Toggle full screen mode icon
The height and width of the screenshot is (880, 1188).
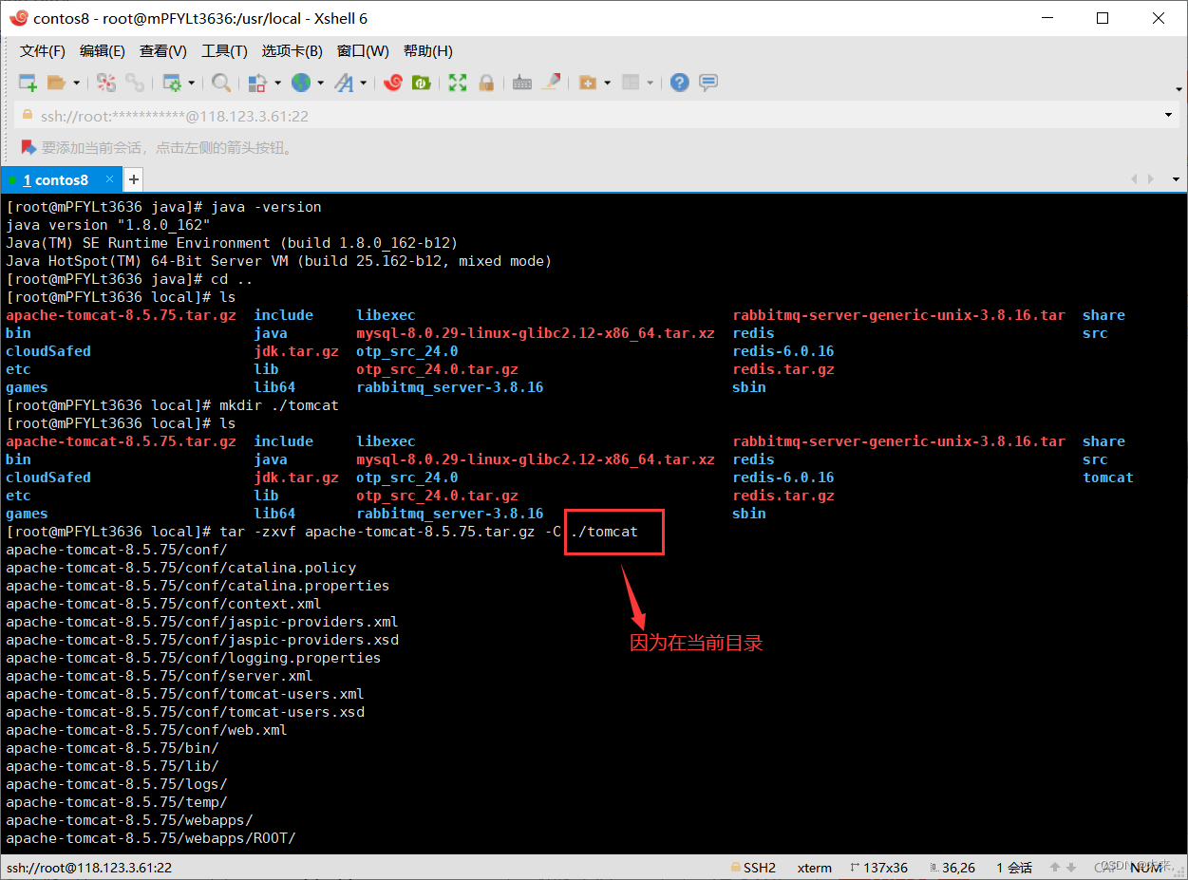pyautogui.click(x=457, y=83)
